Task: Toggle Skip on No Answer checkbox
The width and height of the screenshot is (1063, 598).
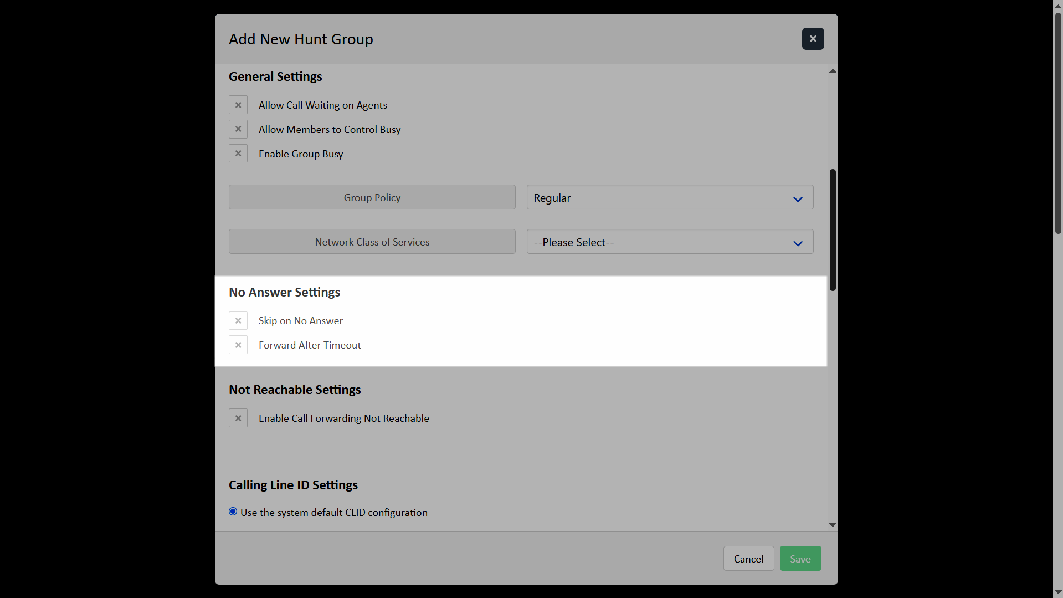Action: [238, 320]
